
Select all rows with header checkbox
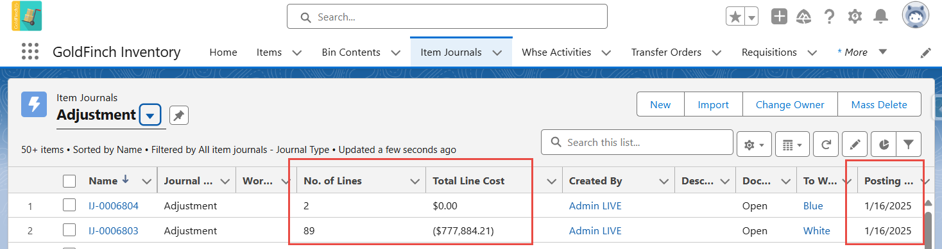(69, 181)
